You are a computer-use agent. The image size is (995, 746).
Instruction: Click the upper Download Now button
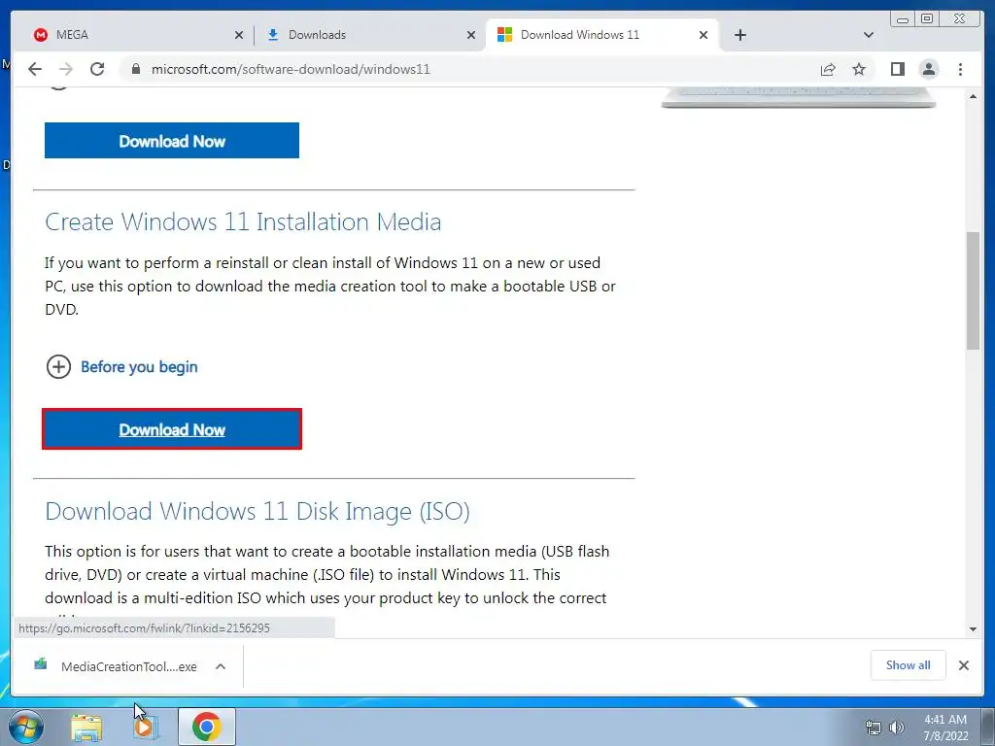(x=172, y=141)
